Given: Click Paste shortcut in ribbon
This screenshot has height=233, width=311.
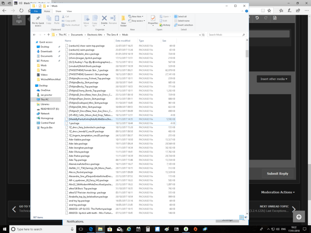Looking at the screenshot, I should [71, 25].
